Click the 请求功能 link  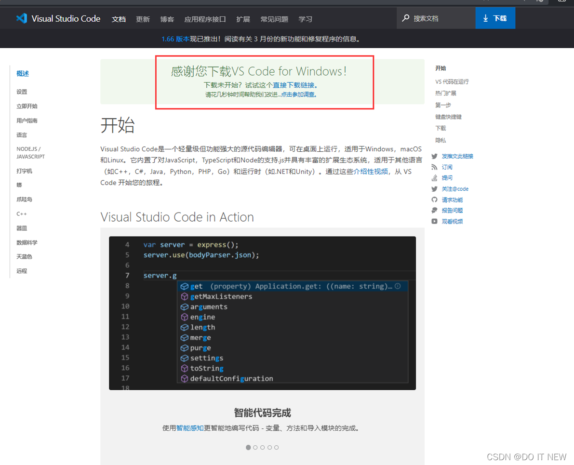coord(452,200)
